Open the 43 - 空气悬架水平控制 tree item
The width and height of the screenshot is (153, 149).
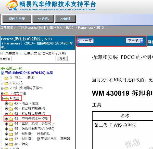(31, 118)
